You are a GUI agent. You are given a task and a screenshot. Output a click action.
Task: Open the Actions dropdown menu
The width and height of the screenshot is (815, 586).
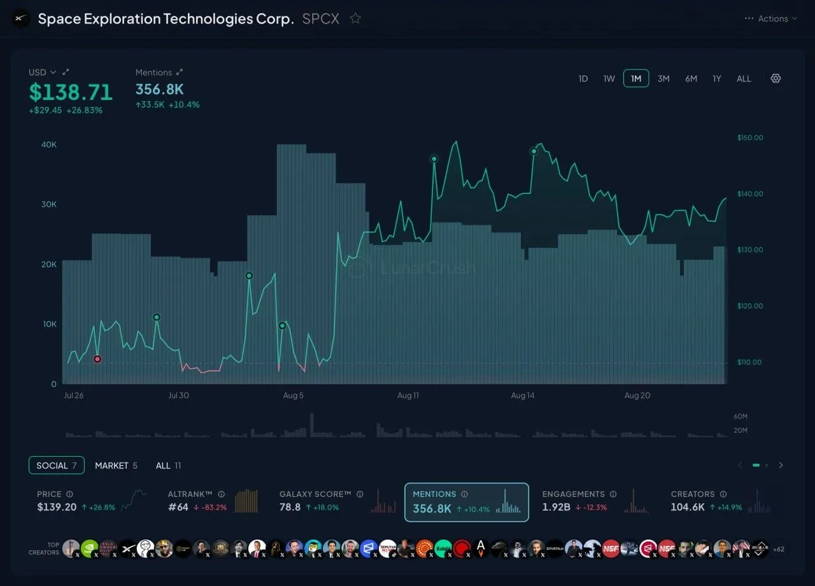point(771,18)
